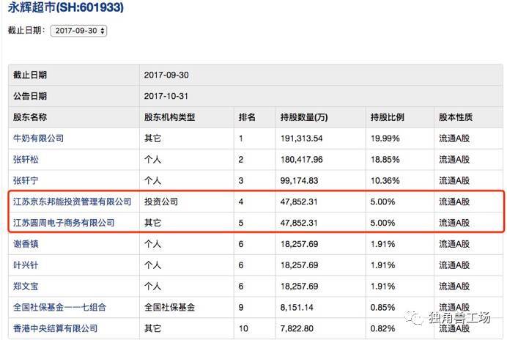
Task: Open shareholder link 郑文宝
Action: (26, 287)
